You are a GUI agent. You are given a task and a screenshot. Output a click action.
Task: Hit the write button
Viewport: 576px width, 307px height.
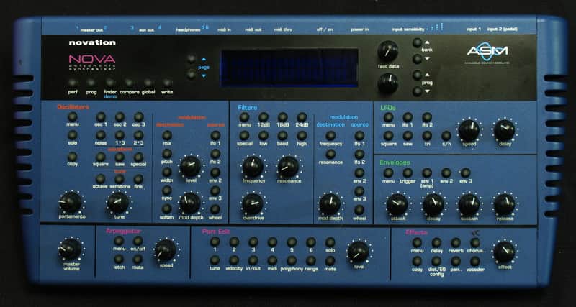(167, 83)
